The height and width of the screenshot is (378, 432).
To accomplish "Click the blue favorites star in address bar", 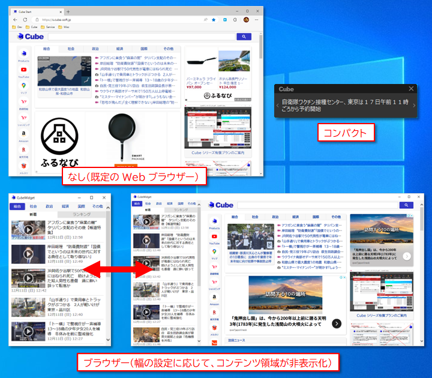I will (214, 20).
